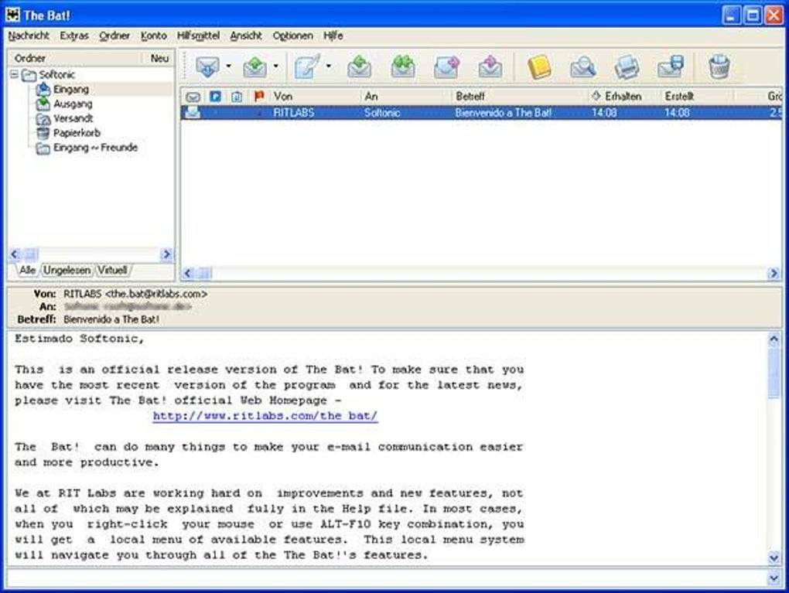Viewport: 789px width, 593px height.
Task: Click message list scroll right arrow
Action: point(773,273)
